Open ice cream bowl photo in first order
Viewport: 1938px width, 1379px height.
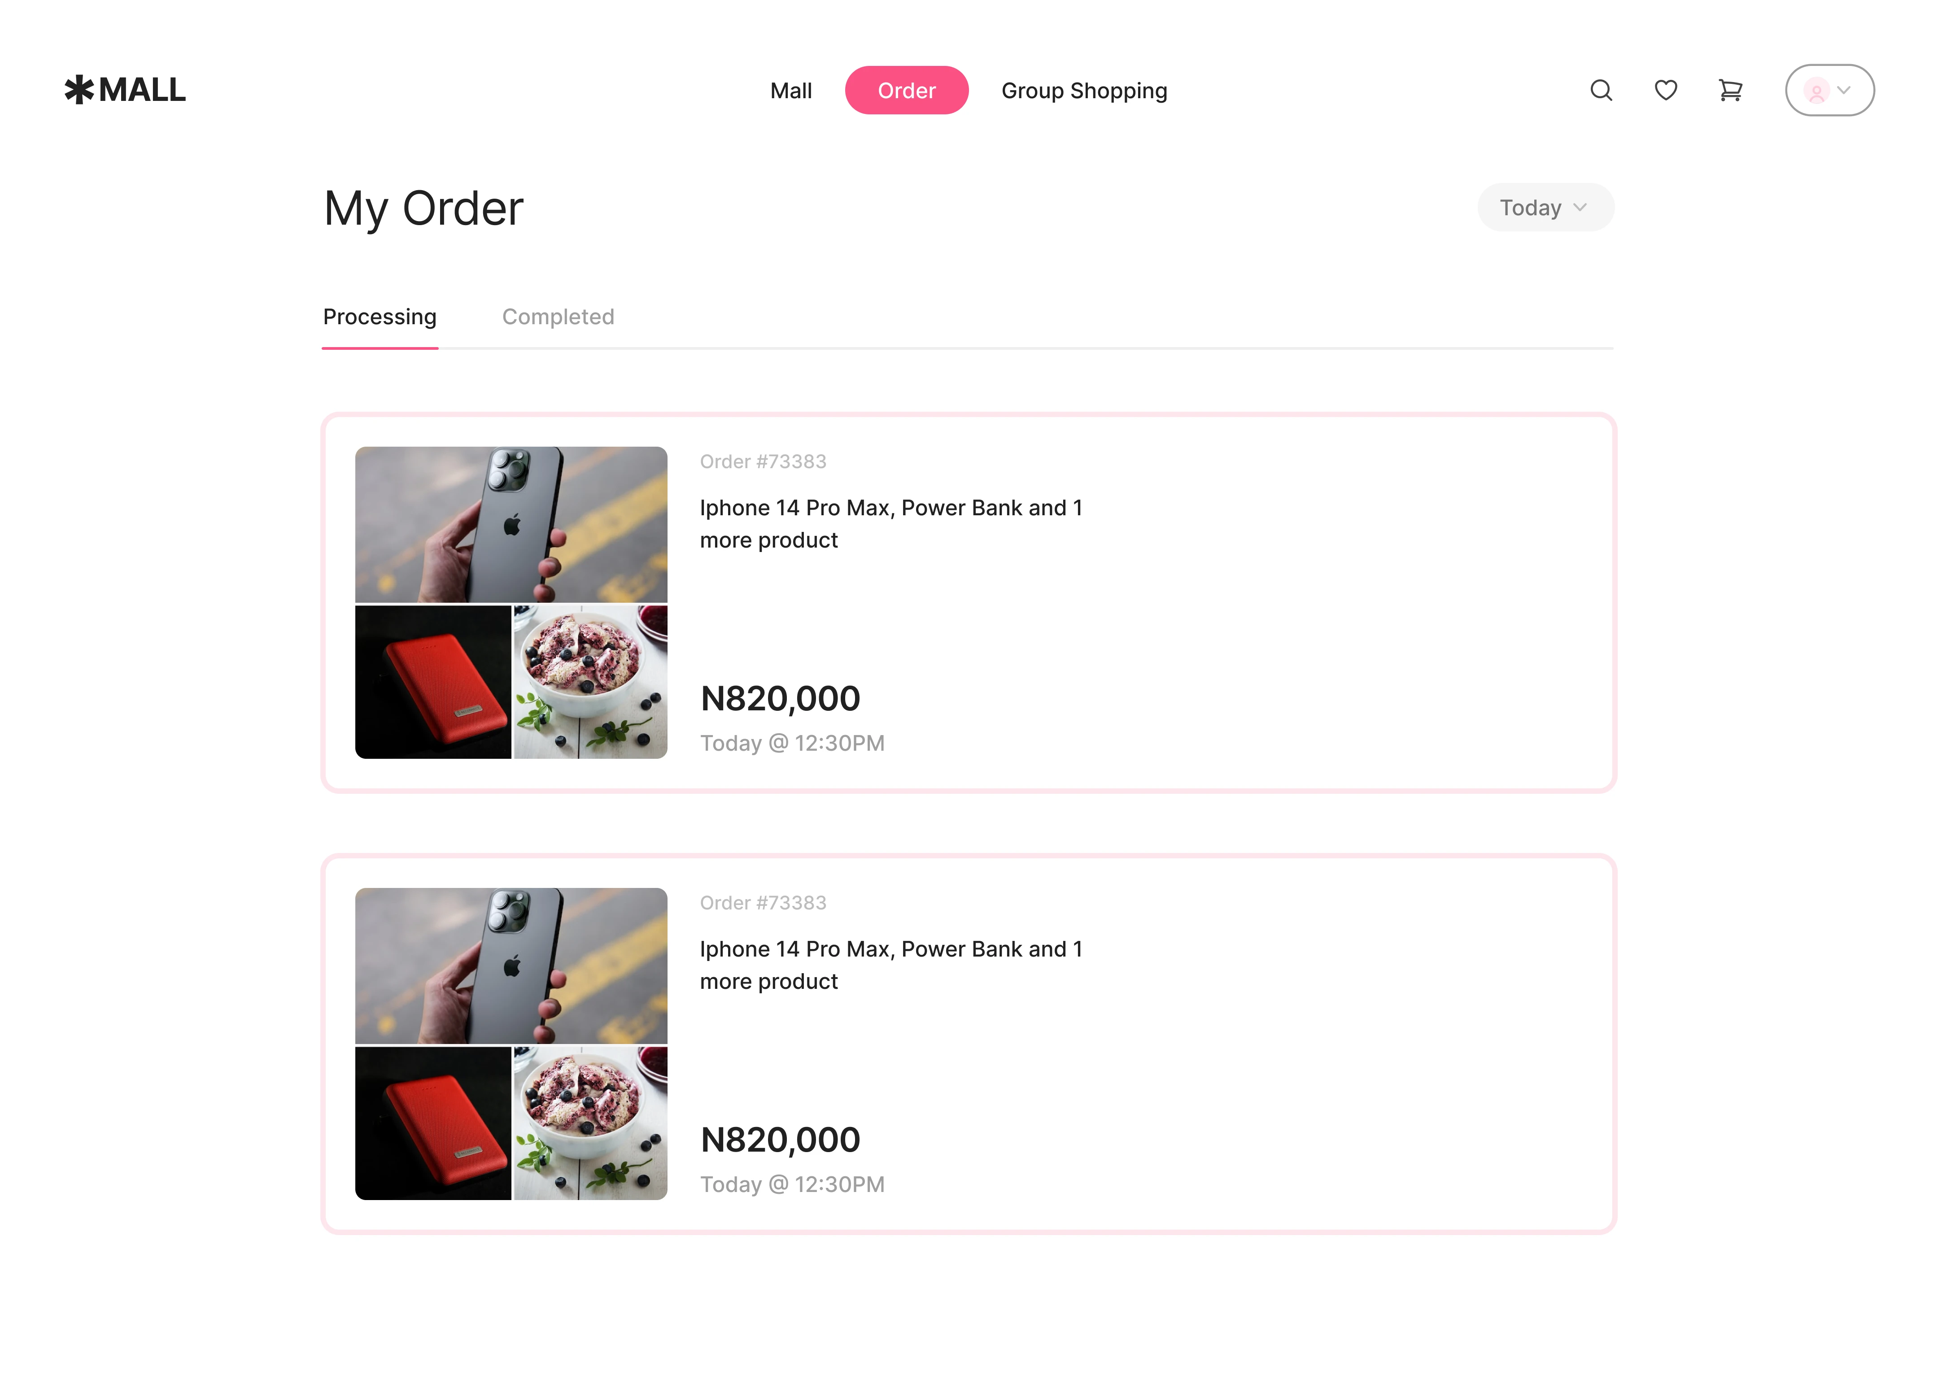[x=590, y=682]
